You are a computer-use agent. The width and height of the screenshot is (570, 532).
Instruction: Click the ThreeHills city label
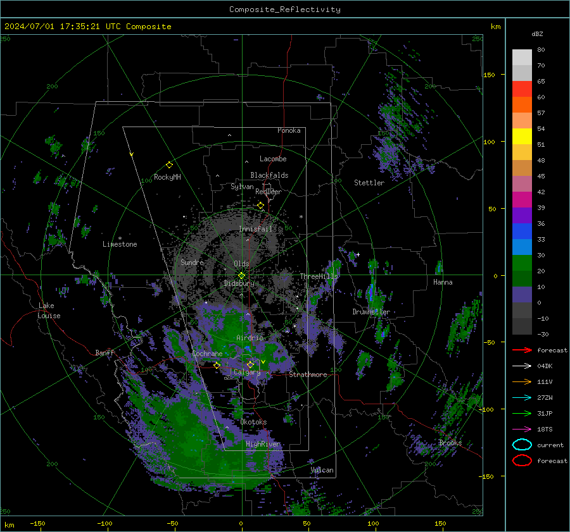(x=319, y=276)
